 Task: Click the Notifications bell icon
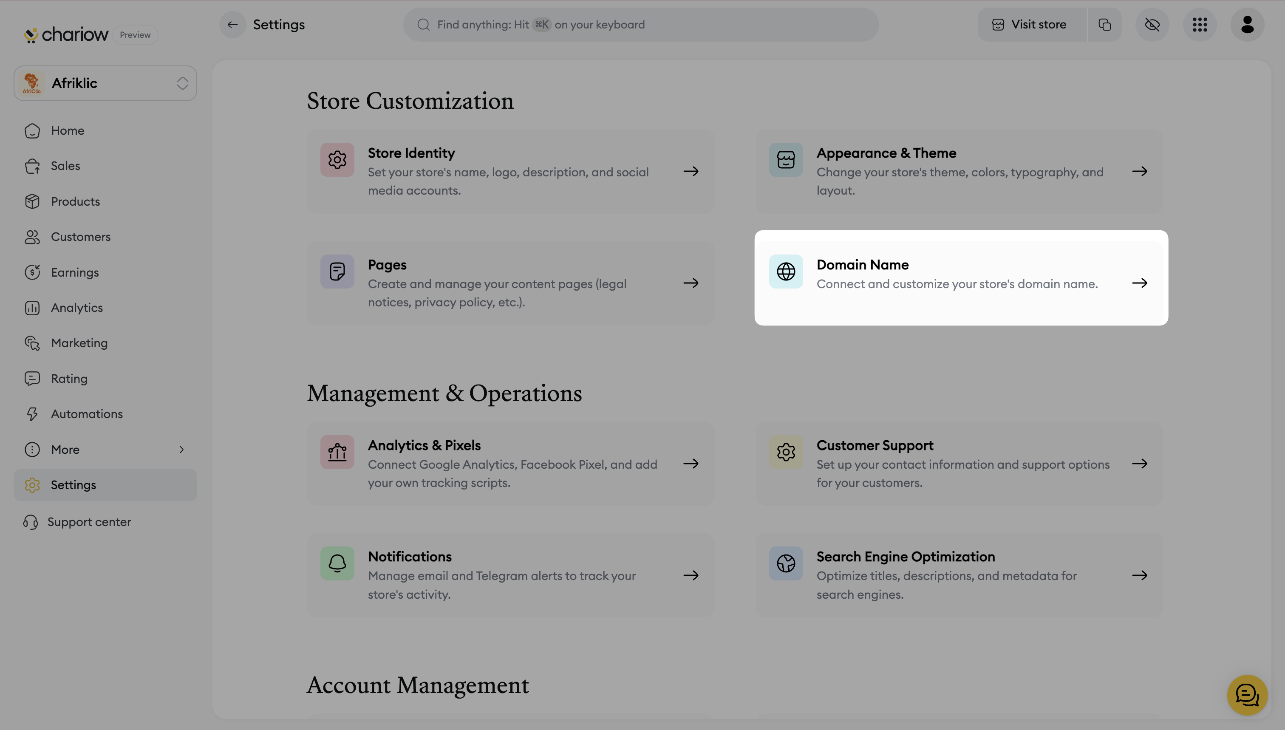tap(337, 563)
